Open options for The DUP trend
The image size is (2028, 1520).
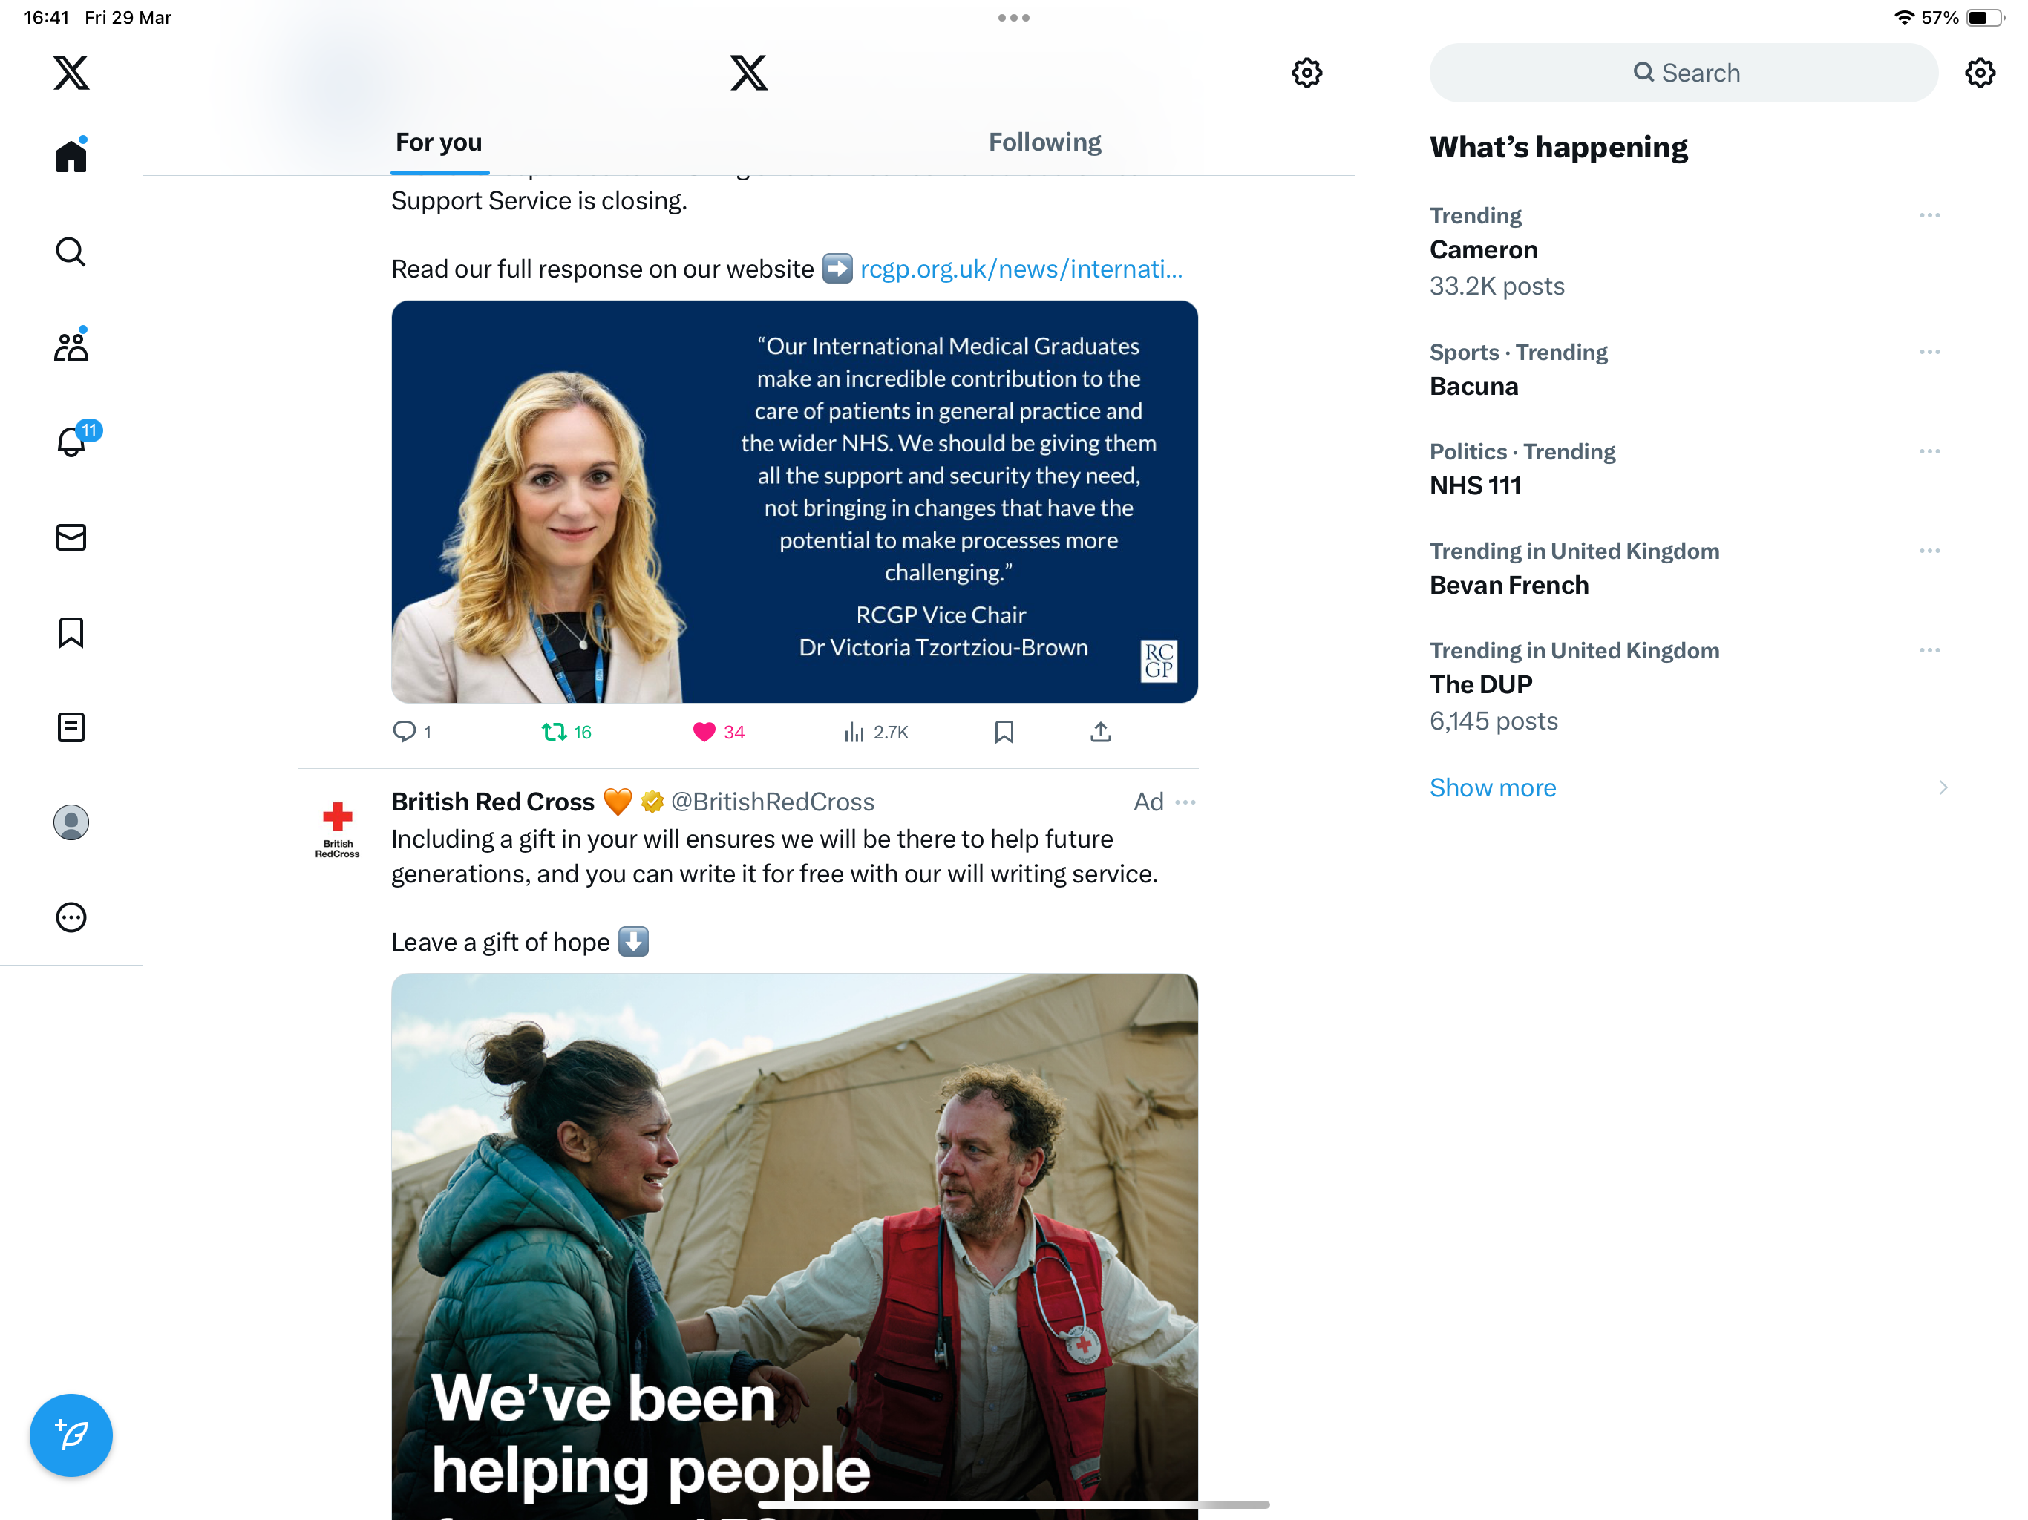[x=1929, y=650]
